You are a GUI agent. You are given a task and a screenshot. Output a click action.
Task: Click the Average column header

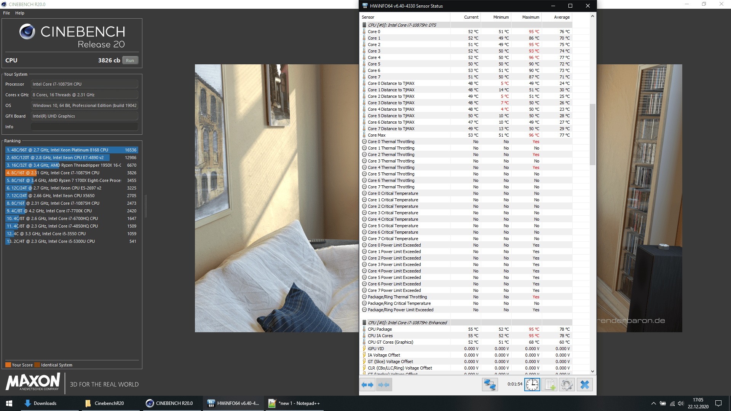click(x=557, y=17)
